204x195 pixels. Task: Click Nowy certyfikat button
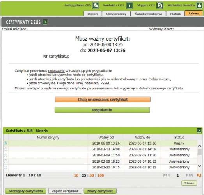pos(100,191)
